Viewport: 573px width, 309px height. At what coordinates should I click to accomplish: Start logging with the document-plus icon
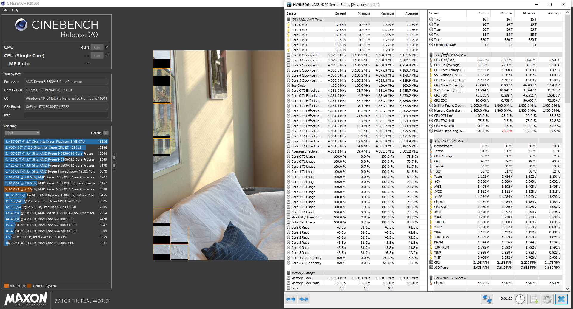[534, 299]
